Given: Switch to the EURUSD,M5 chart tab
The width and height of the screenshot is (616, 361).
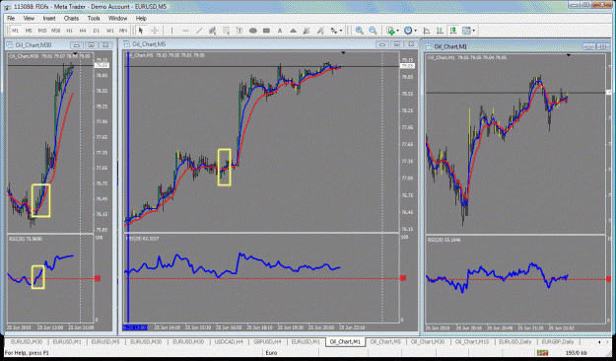Looking at the screenshot, I should pyautogui.click(x=105, y=342).
